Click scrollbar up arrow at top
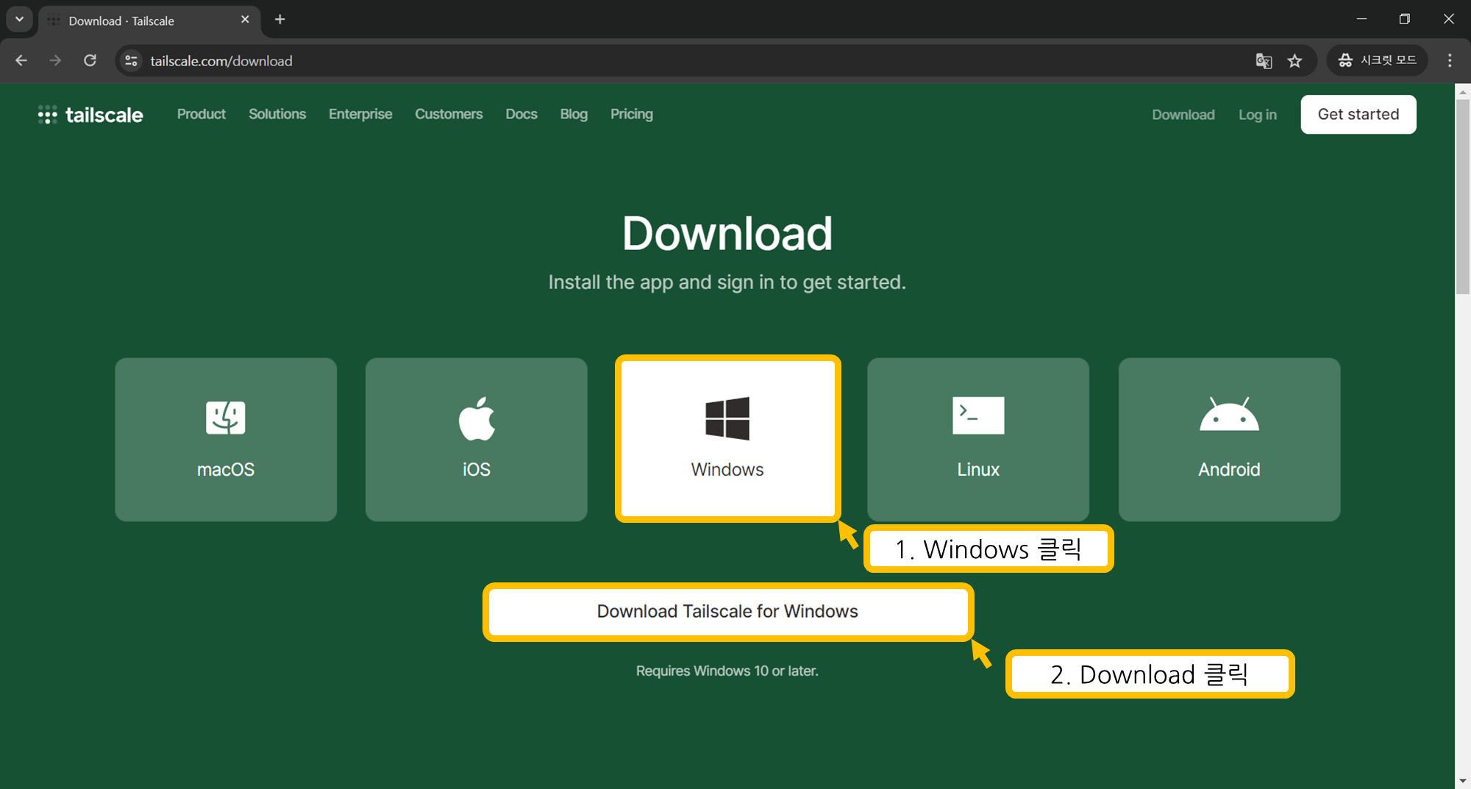 pos(1462,92)
